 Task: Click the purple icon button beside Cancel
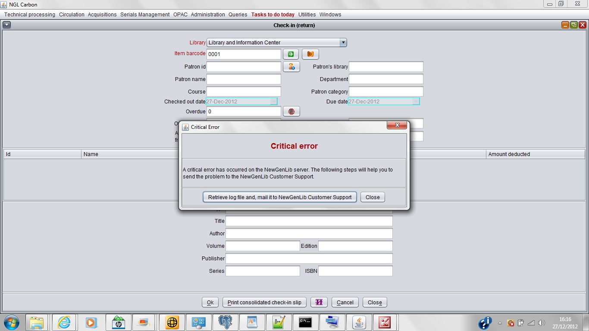(x=319, y=302)
